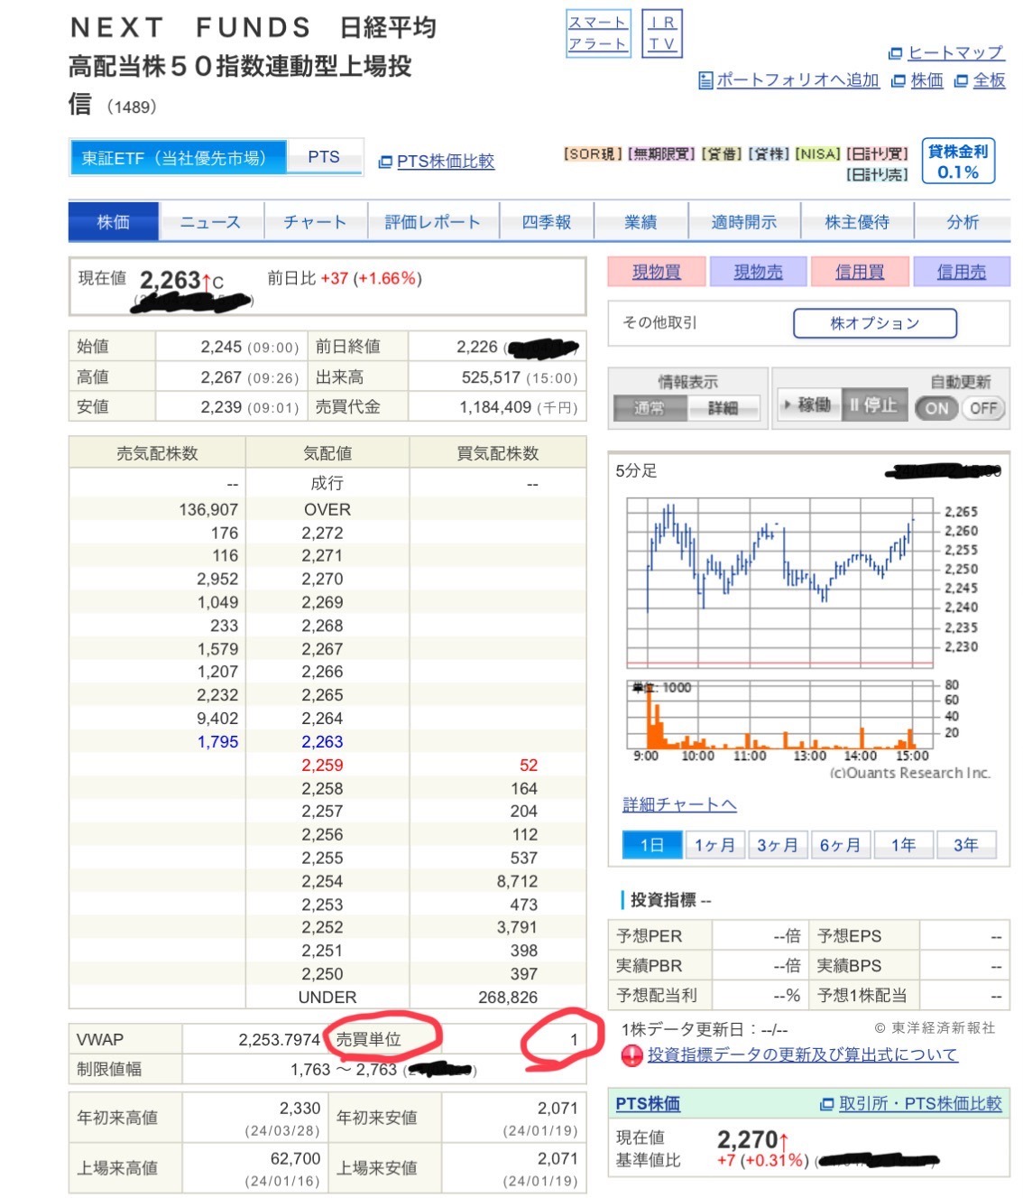The height and width of the screenshot is (1198, 1023).
Task: Open the 評価レポート tab
Action: [x=433, y=222]
